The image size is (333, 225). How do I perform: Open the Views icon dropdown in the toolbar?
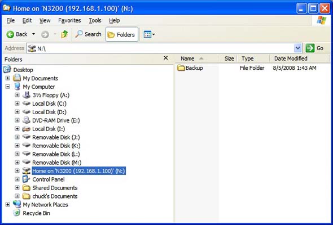(x=149, y=34)
